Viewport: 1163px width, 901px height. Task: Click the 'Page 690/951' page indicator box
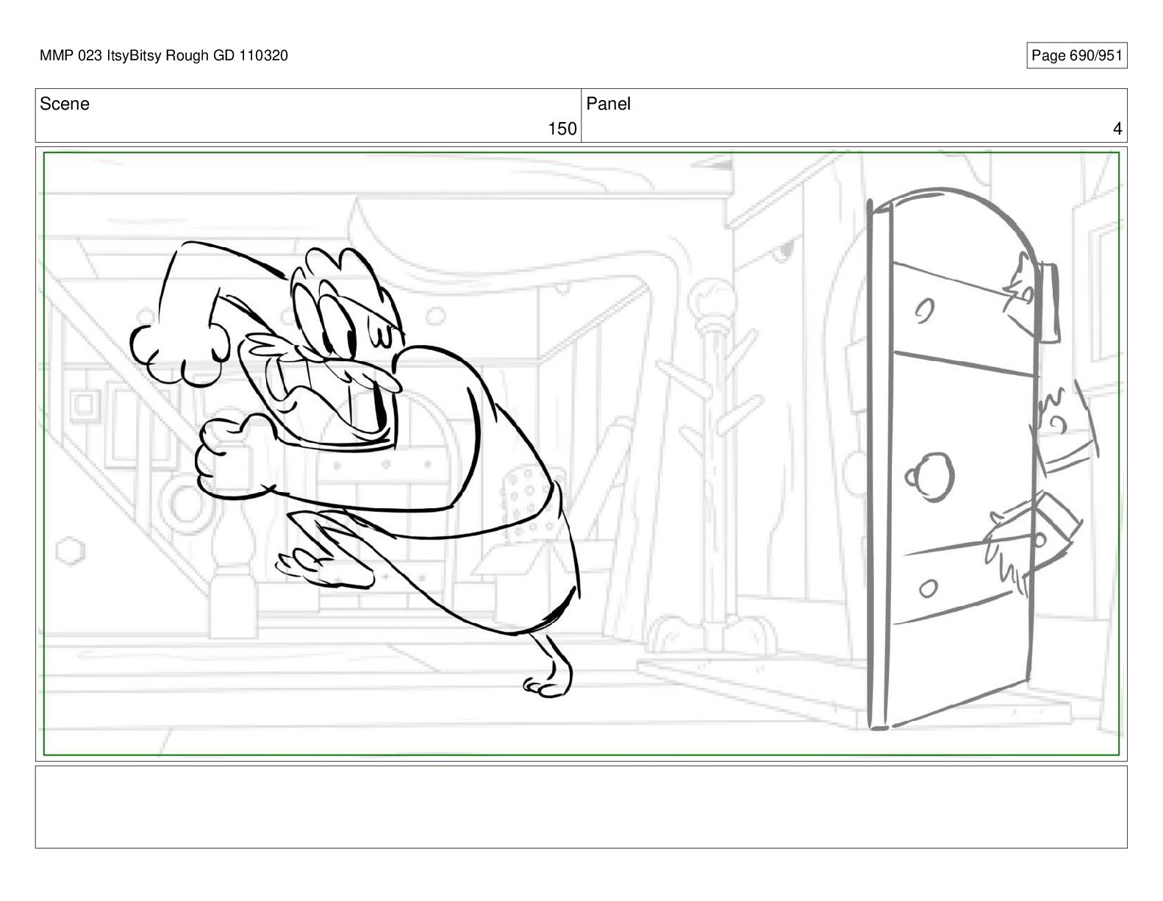(1076, 56)
